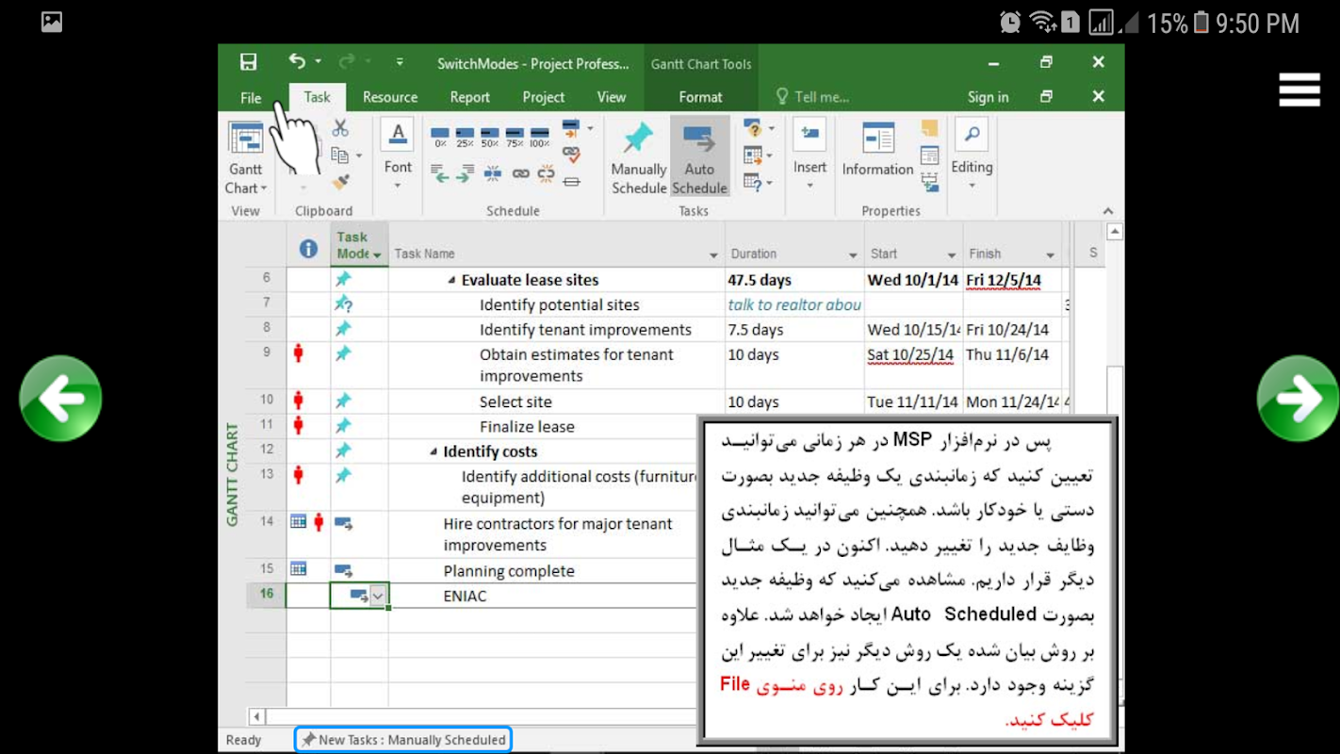
Task: Collapse the Evaluate lease sites summary task
Action: tap(451, 280)
